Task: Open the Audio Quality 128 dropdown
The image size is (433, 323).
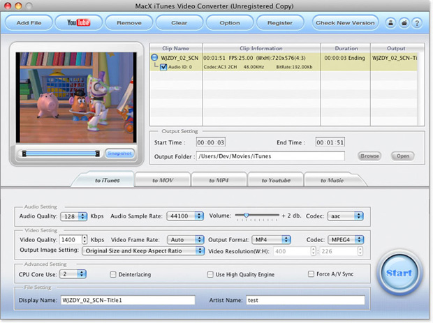Action: pos(73,216)
